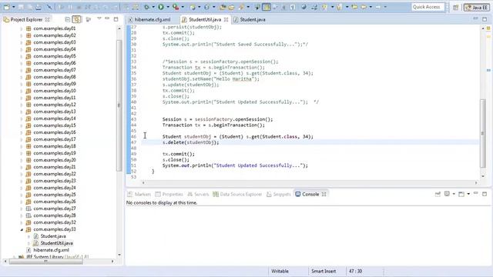Select the Java EE perspective button

(477, 7)
